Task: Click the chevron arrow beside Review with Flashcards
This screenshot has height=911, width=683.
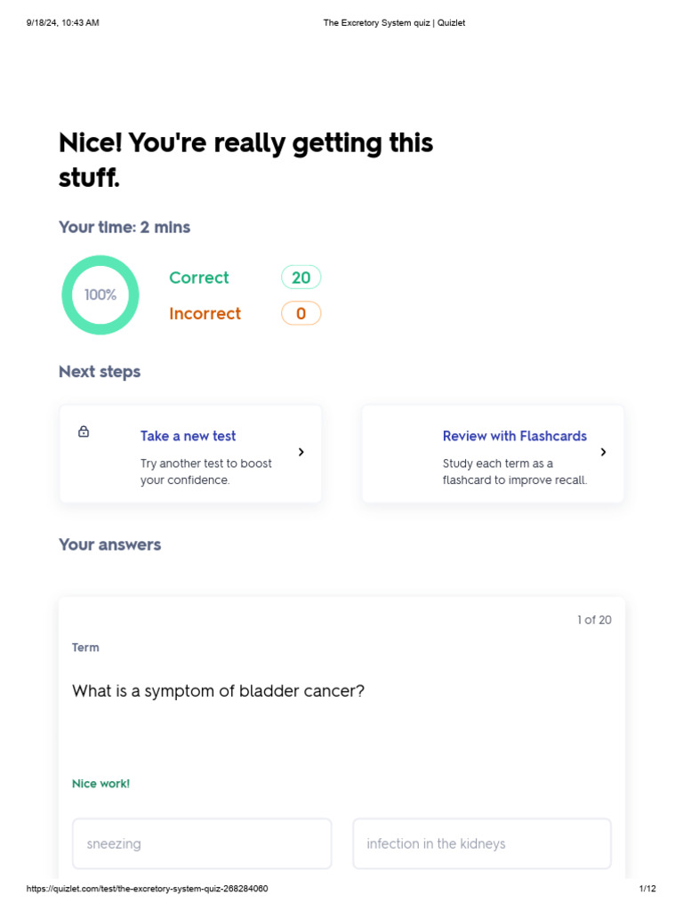Action: [x=603, y=452]
